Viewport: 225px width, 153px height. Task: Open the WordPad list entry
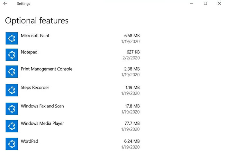coord(73,144)
